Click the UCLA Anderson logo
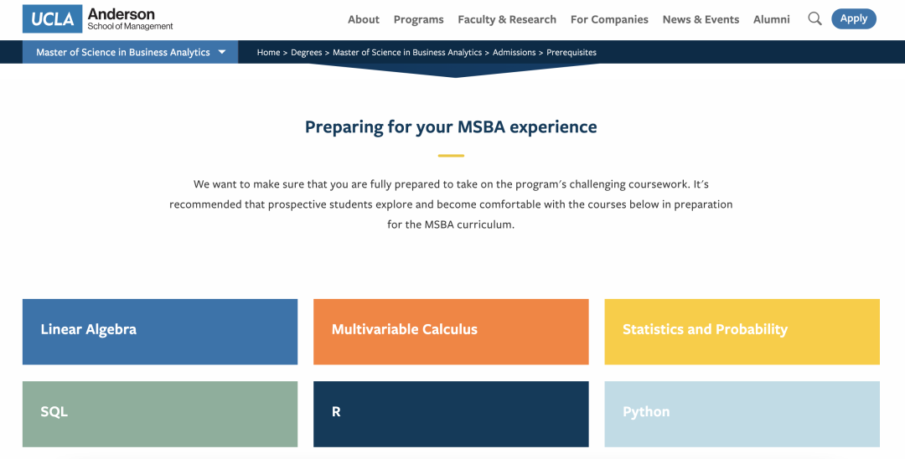905x459 pixels. [98, 19]
